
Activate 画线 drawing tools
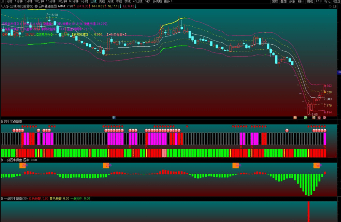coord(310,1)
